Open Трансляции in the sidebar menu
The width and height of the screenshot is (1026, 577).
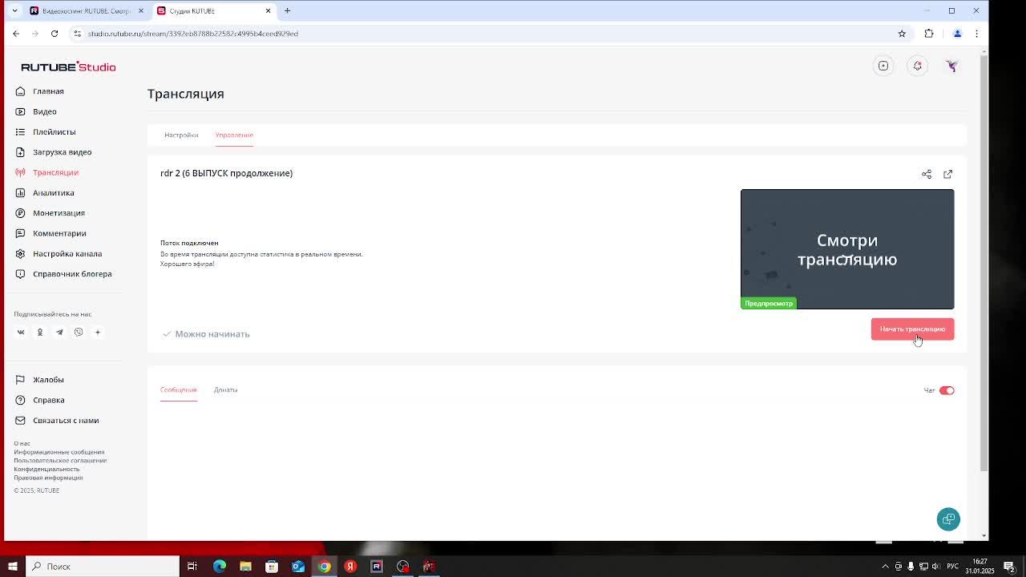(55, 172)
